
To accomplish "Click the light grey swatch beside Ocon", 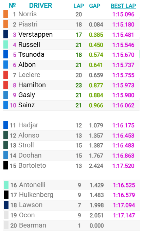I will [x=6, y=215].
